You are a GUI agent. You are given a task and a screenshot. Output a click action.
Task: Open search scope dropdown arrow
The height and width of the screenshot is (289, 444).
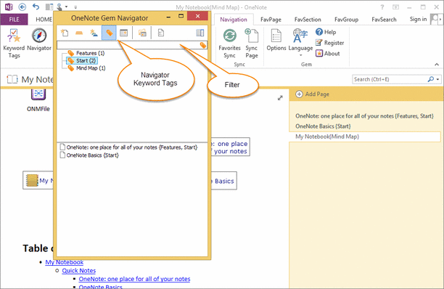(437, 79)
